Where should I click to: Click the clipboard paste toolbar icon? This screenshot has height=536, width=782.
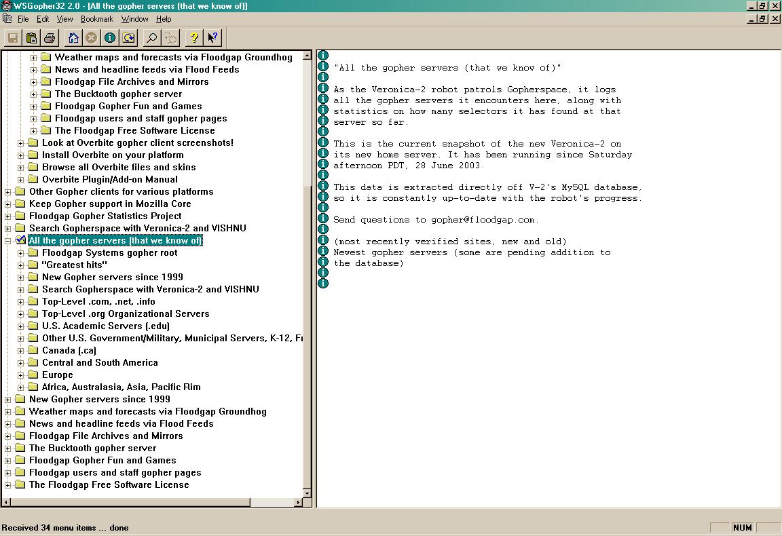(x=31, y=38)
